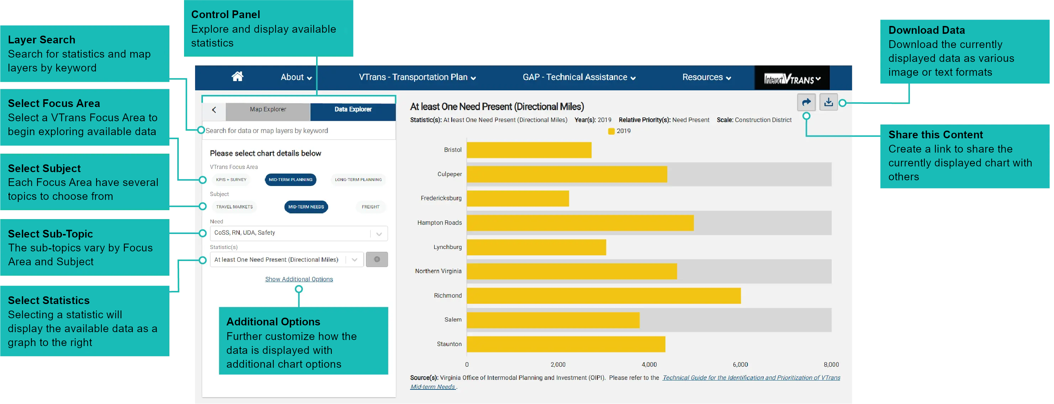Switch to the Map Explorer tab
The image size is (1054, 404).
pyautogui.click(x=268, y=110)
